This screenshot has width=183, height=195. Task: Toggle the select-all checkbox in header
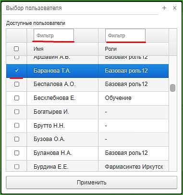[16, 49]
